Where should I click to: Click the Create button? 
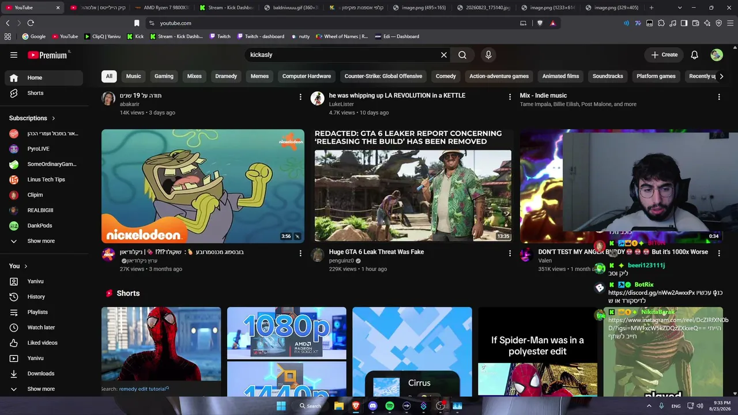coord(664,55)
